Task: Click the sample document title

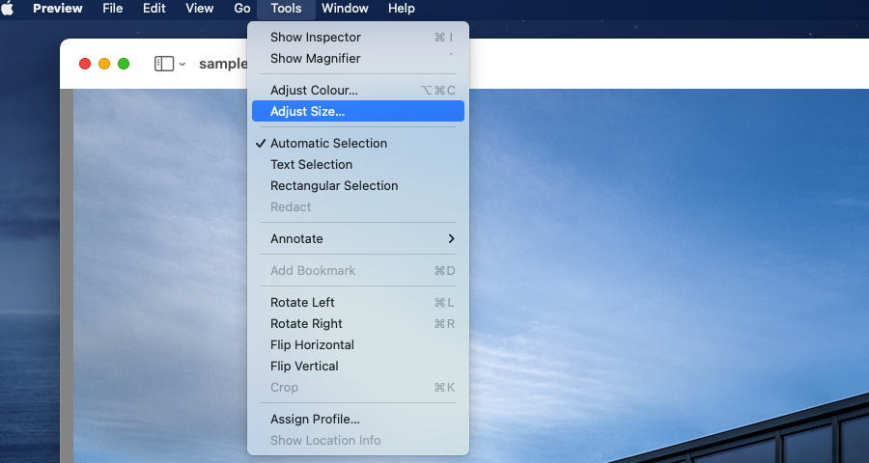Action: coord(223,64)
